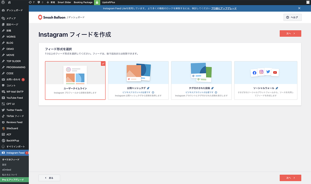The image size is (311, 184).
Task: Dismiss the blue upgrade notice banner
Action: (x=299, y=8)
